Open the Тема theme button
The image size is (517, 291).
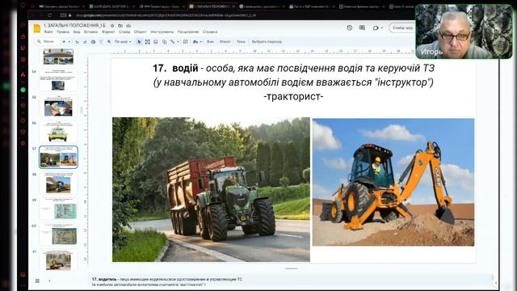click(x=241, y=42)
